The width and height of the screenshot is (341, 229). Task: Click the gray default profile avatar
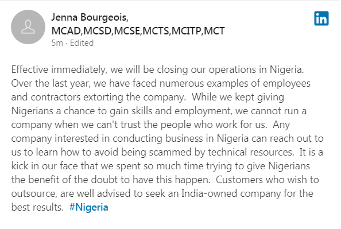(28, 27)
